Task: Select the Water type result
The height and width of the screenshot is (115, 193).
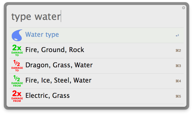Action: [42, 35]
